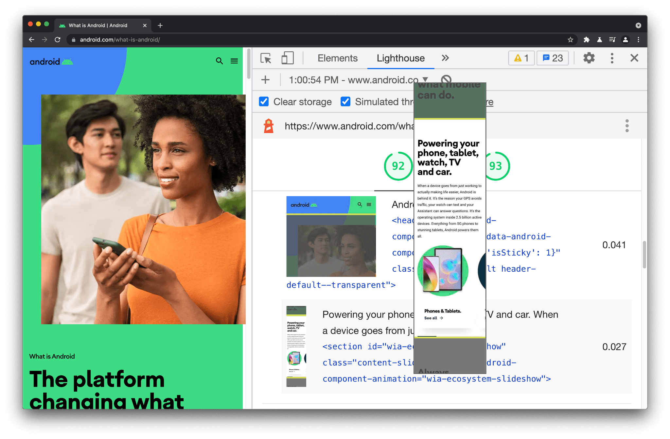This screenshot has width=670, height=439.
Task: Open android.com navigation hamburger menu
Action: 234,61
